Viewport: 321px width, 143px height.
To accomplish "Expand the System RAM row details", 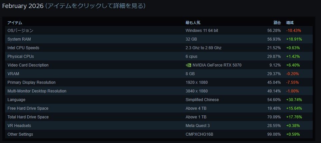I will point(19,39).
